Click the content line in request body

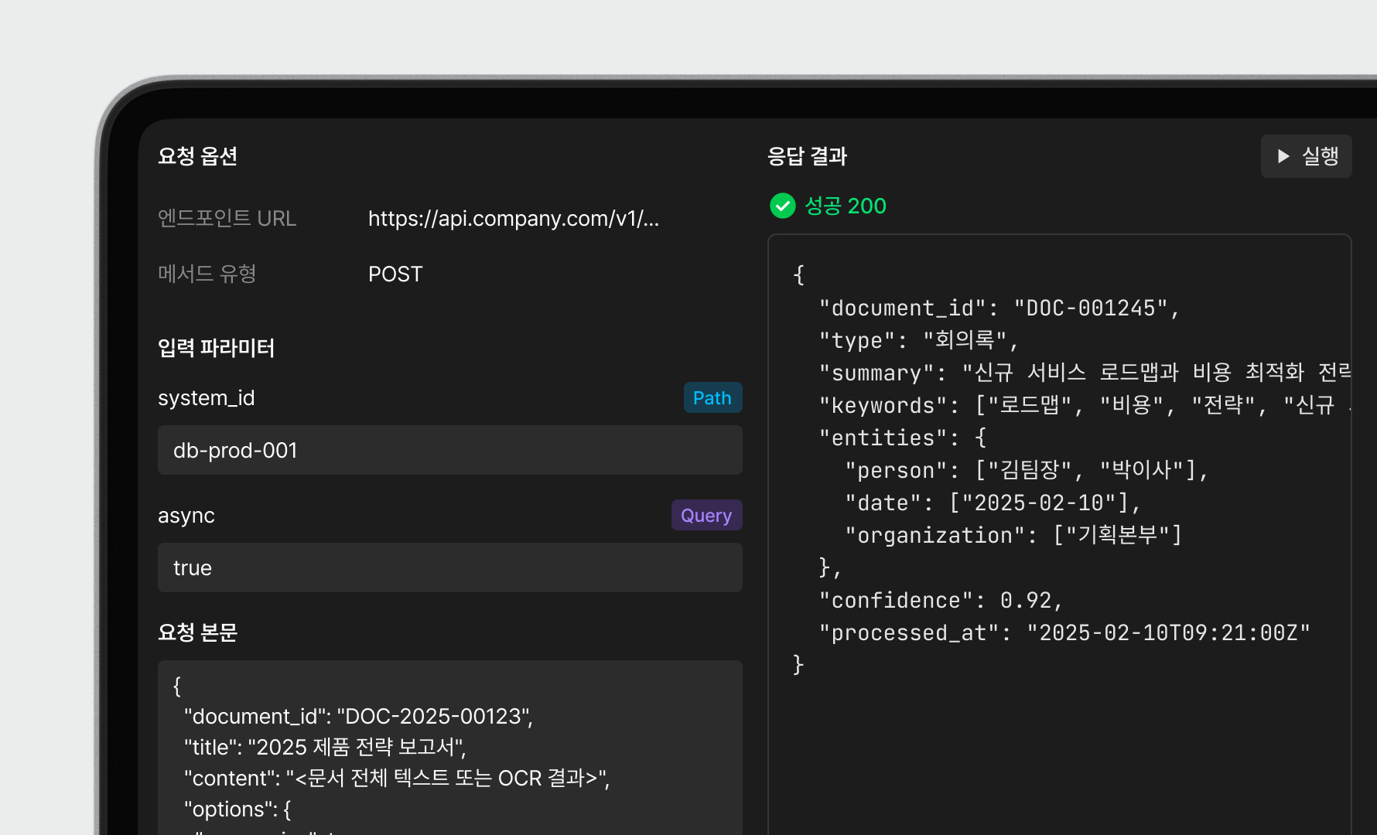tap(396, 779)
